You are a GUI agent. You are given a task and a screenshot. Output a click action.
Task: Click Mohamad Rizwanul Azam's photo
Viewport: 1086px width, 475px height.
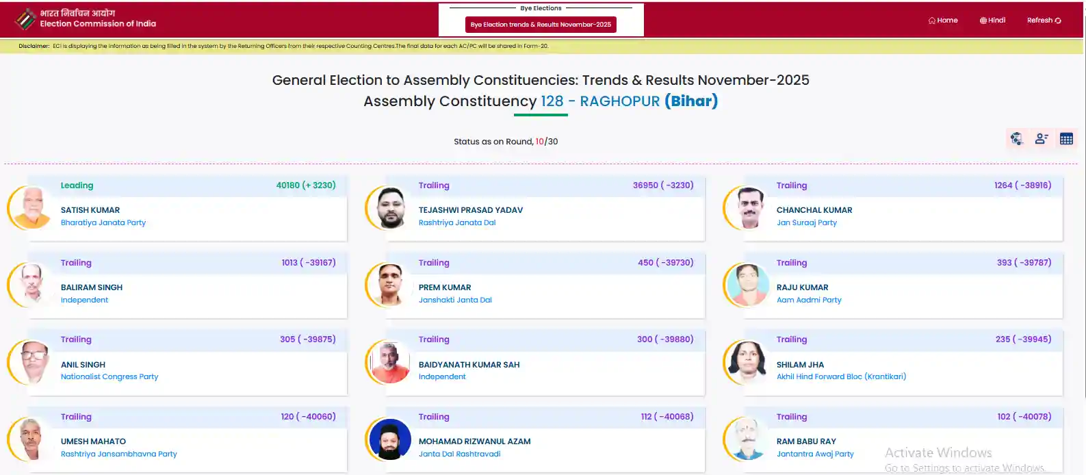point(390,439)
